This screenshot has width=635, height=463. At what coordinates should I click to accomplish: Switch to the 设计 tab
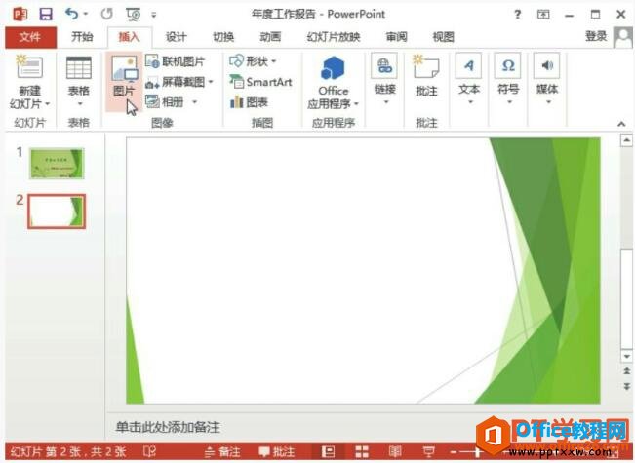pyautogui.click(x=177, y=37)
